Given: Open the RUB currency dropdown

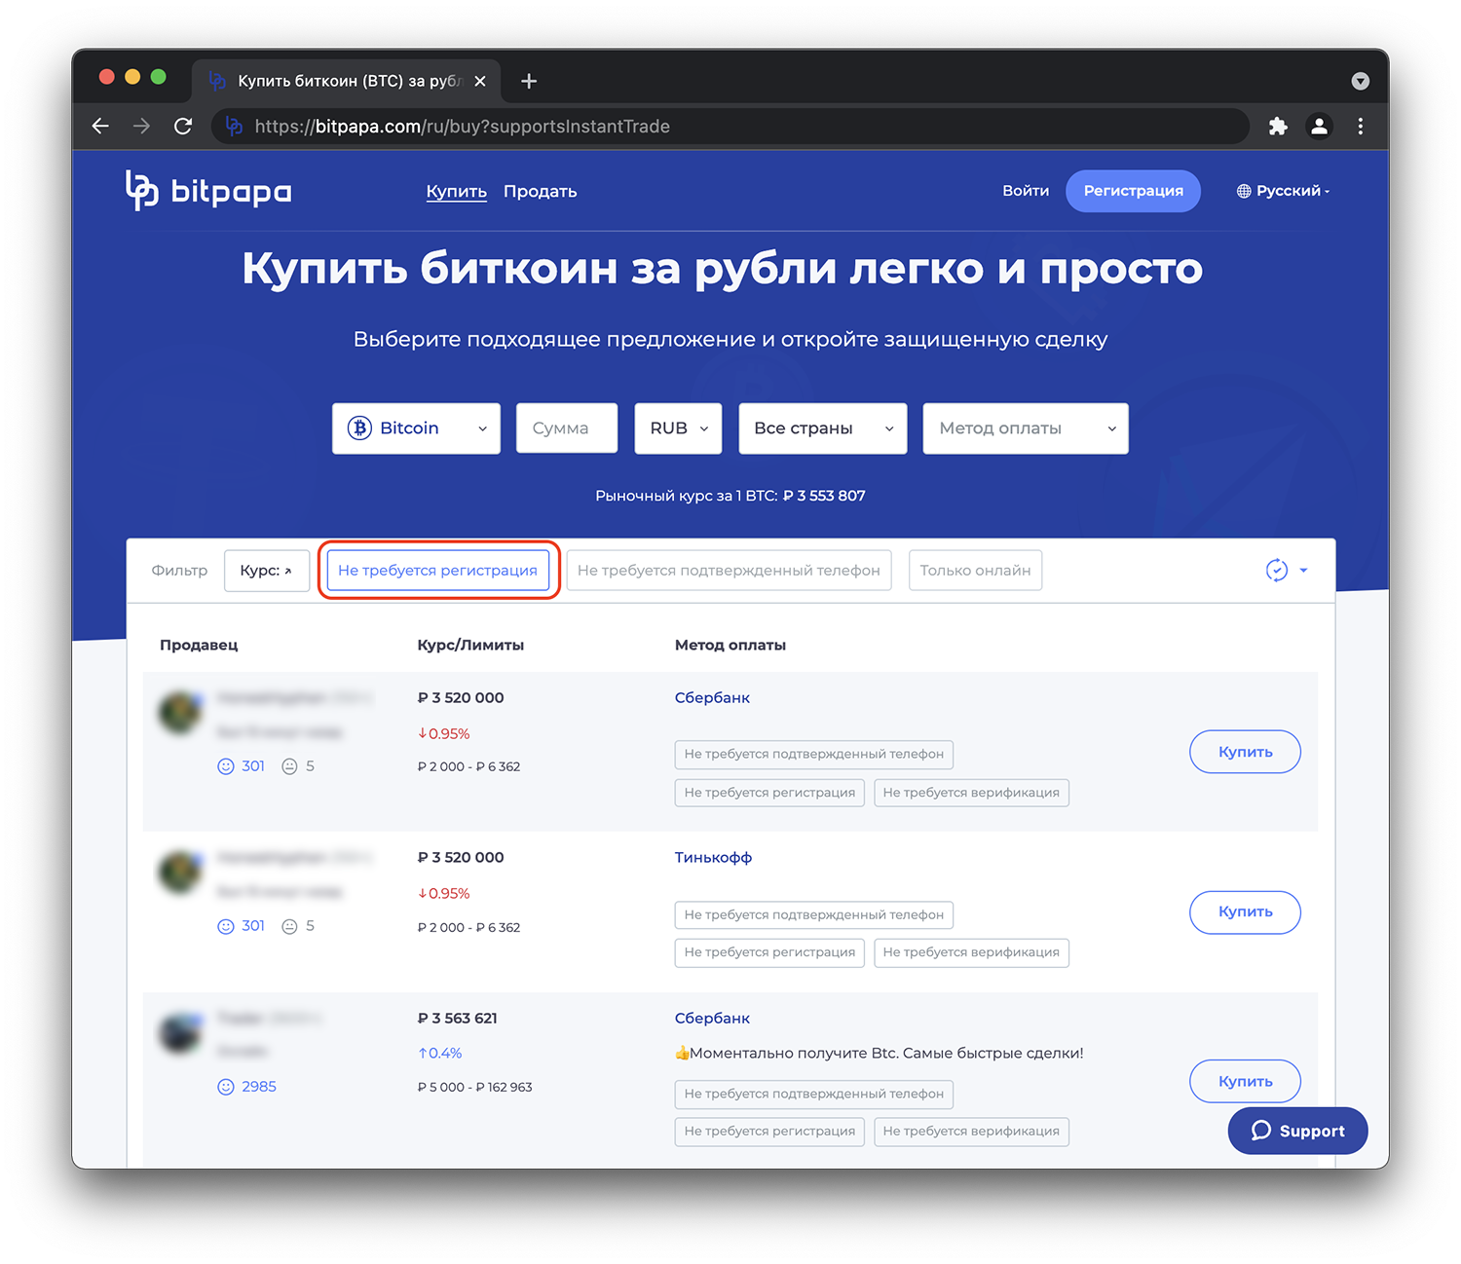Looking at the screenshot, I should pyautogui.click(x=678, y=428).
